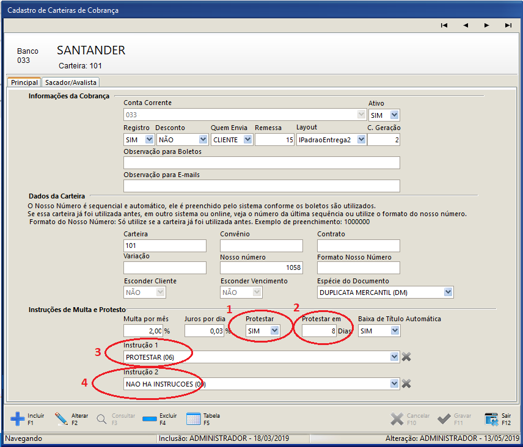
Task: Click the 'Instruções de Multa e Protesto' heading
Action: [77, 310]
